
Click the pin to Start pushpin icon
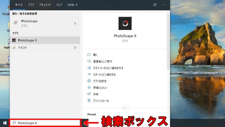(x=89, y=74)
